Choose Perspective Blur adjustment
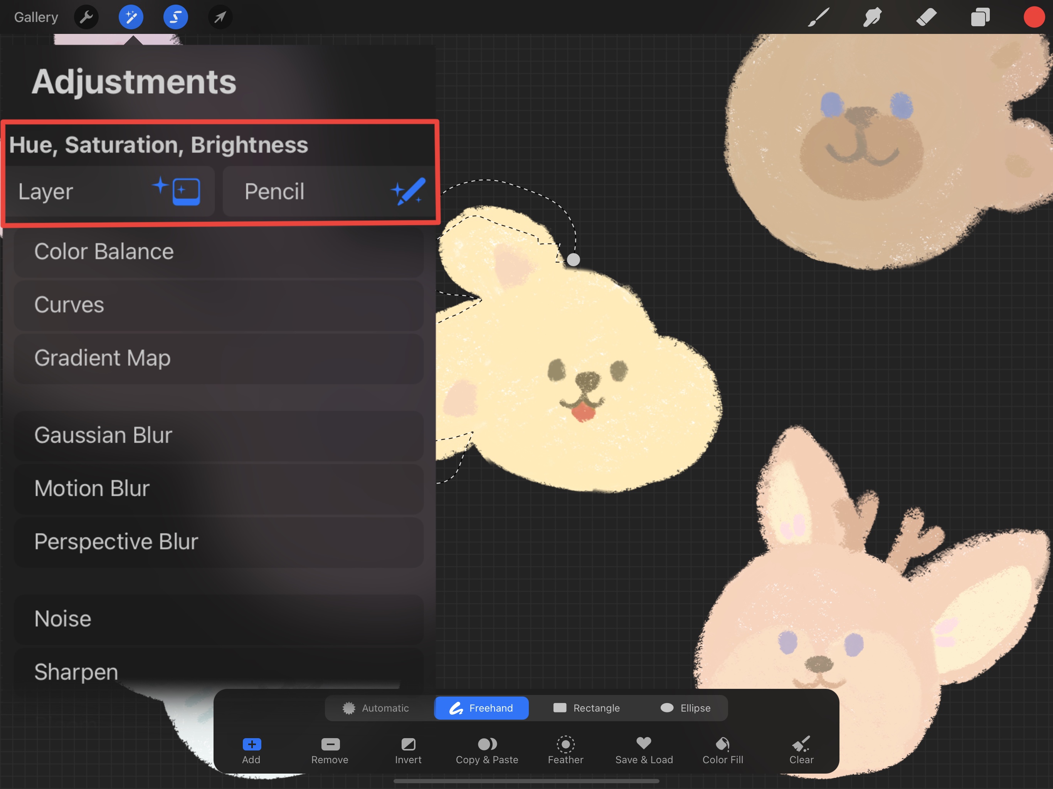Viewport: 1053px width, 789px height. coord(219,542)
